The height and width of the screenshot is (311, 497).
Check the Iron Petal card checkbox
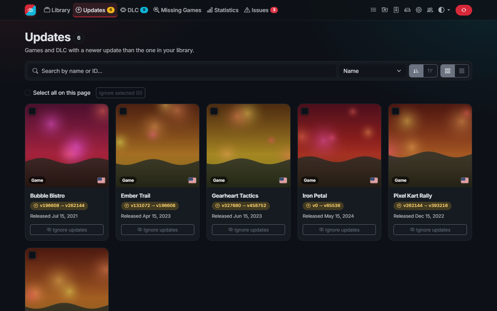coord(305,111)
